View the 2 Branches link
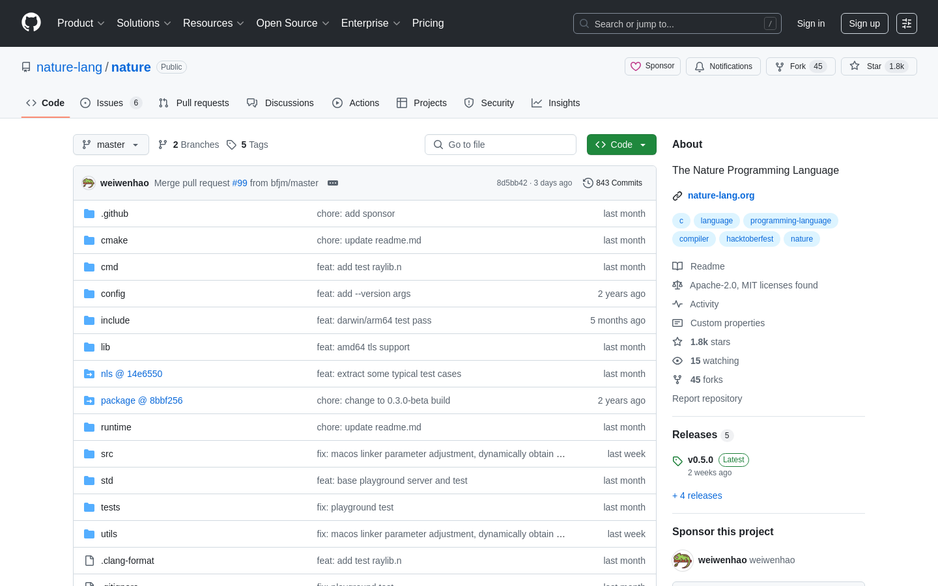 point(189,145)
